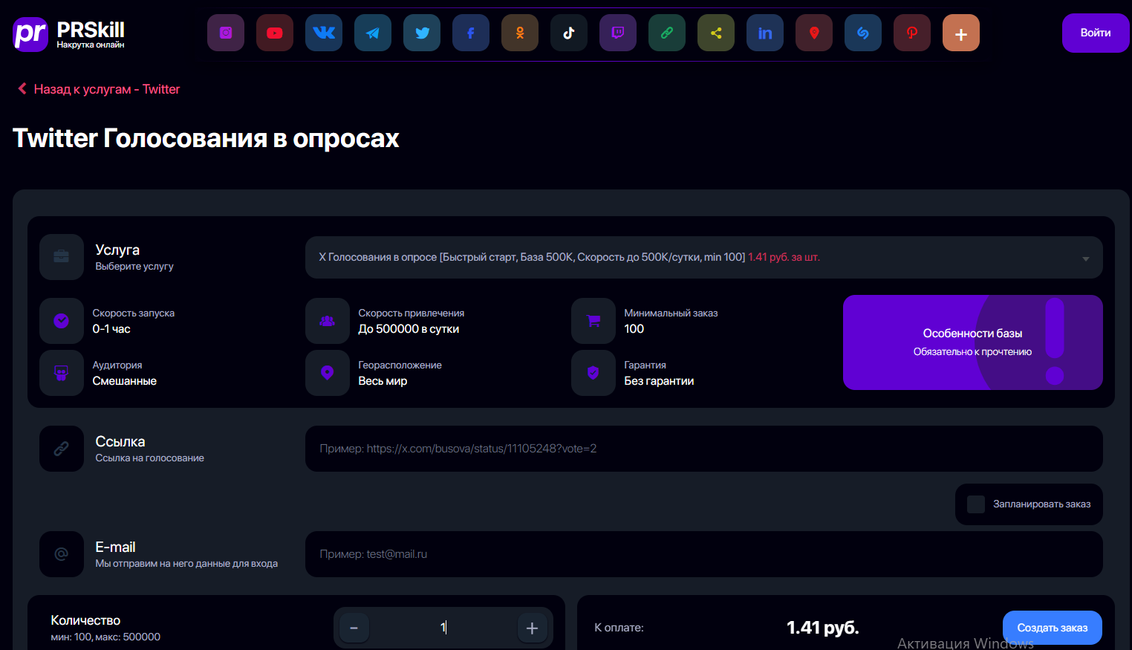Tick the Запланировать заказ checkbox
Screen dimensions: 1132x650
(976, 504)
